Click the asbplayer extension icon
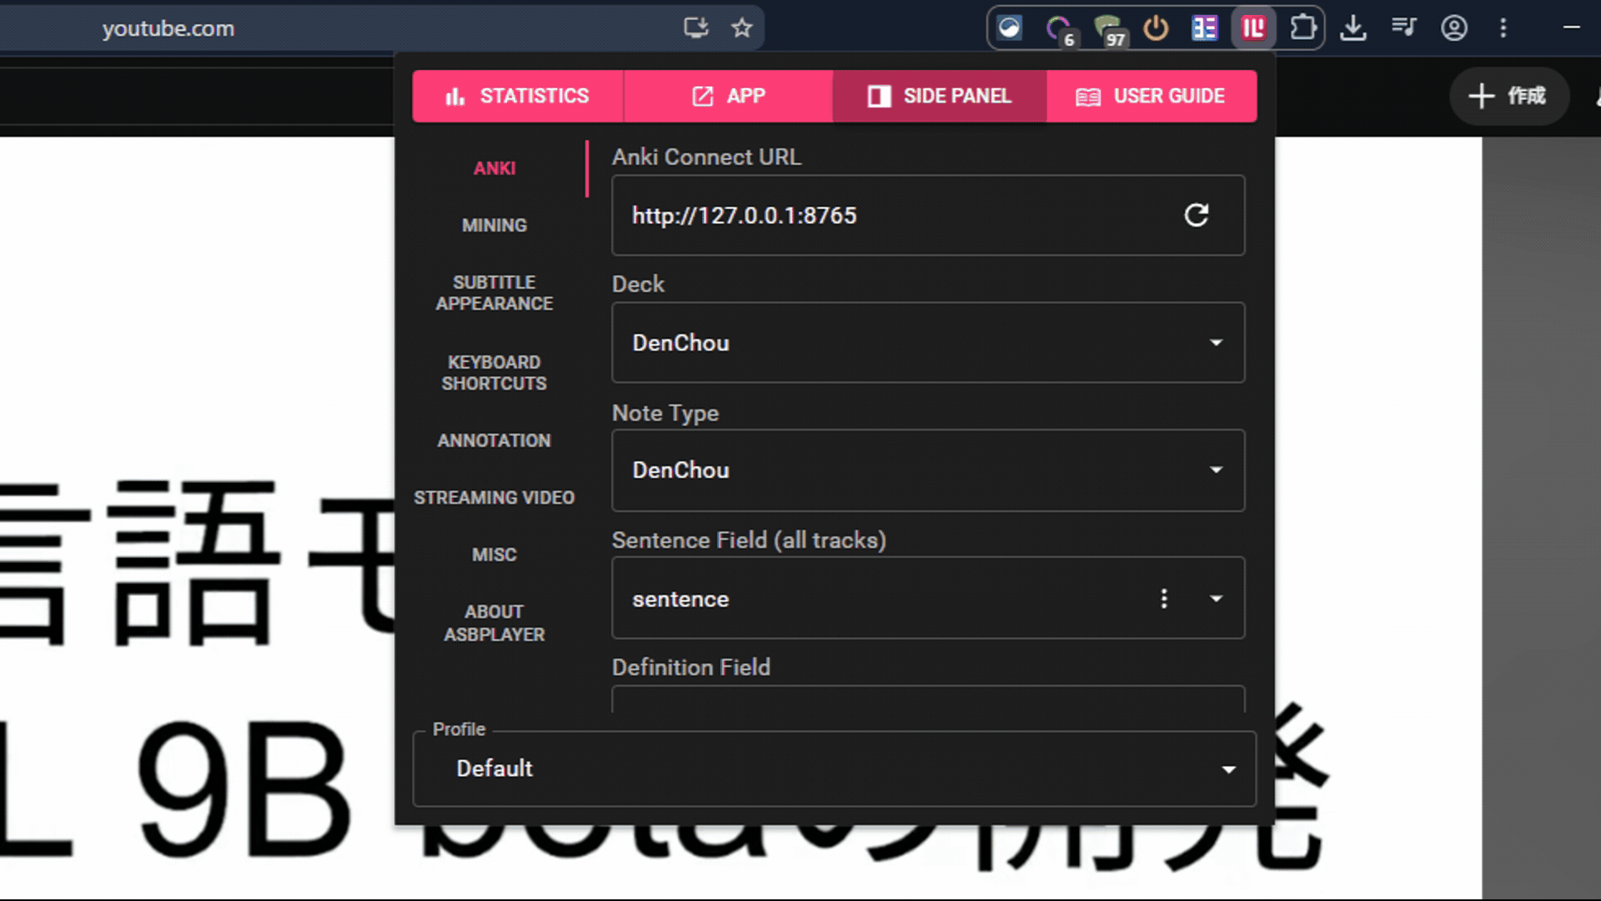Screen dimensions: 1601x901 (x=1253, y=28)
